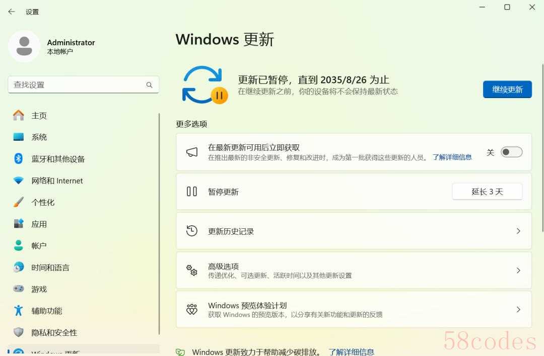The image size is (544, 356).
Task: Click the history clock icon
Action: (192, 231)
